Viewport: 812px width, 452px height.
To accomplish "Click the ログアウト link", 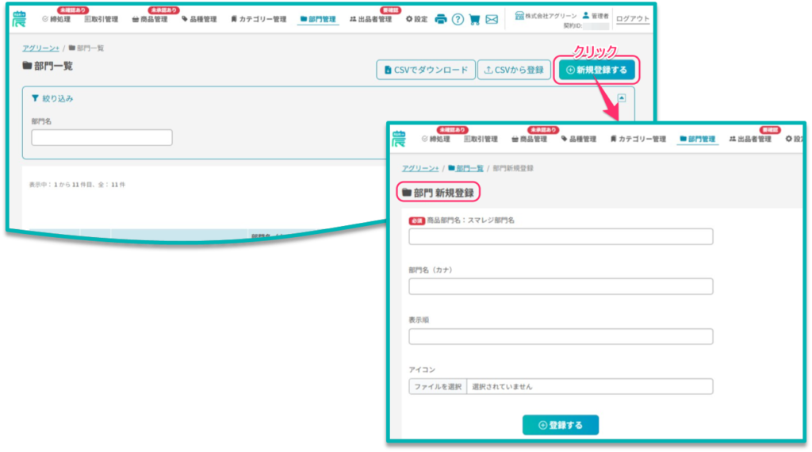I will tap(632, 19).
